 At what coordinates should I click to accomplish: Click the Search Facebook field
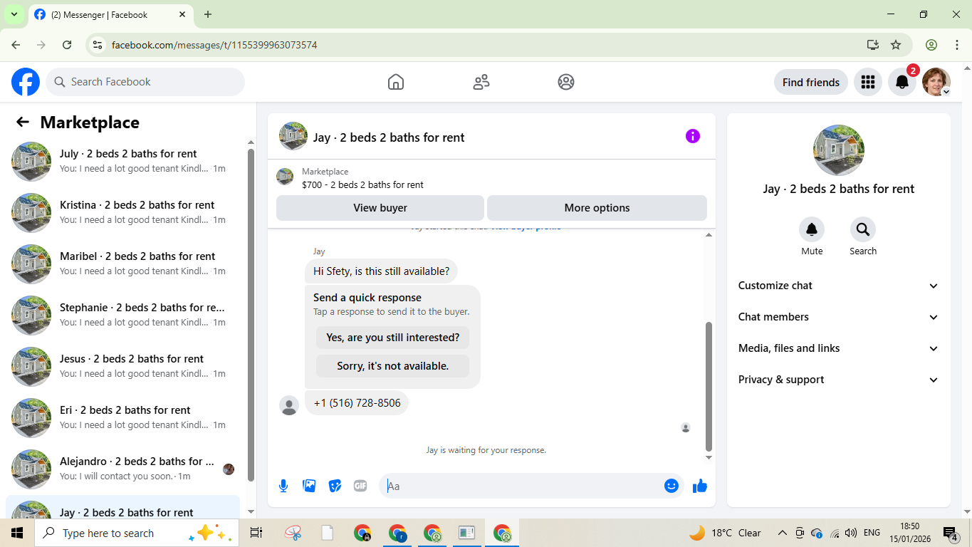145,82
